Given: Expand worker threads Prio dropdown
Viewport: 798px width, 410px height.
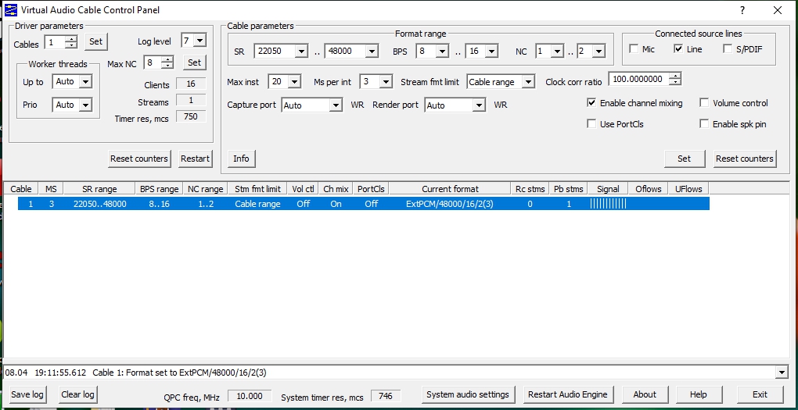Looking at the screenshot, I should pos(85,105).
